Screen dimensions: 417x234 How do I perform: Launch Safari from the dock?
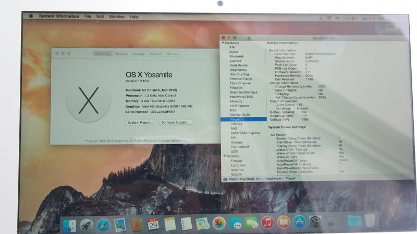coord(103,225)
